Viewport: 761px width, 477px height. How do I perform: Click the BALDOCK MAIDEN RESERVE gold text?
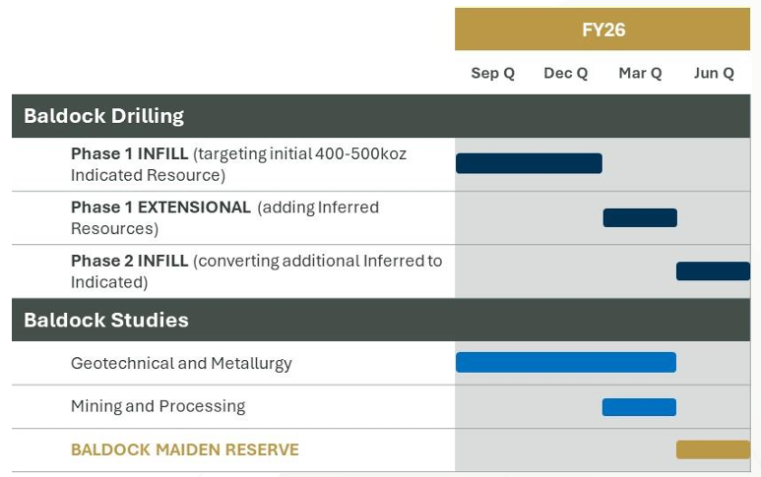pyautogui.click(x=184, y=450)
